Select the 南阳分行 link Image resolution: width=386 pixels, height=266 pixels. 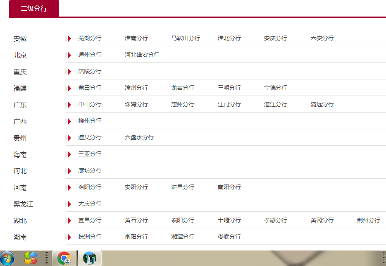tap(229, 187)
